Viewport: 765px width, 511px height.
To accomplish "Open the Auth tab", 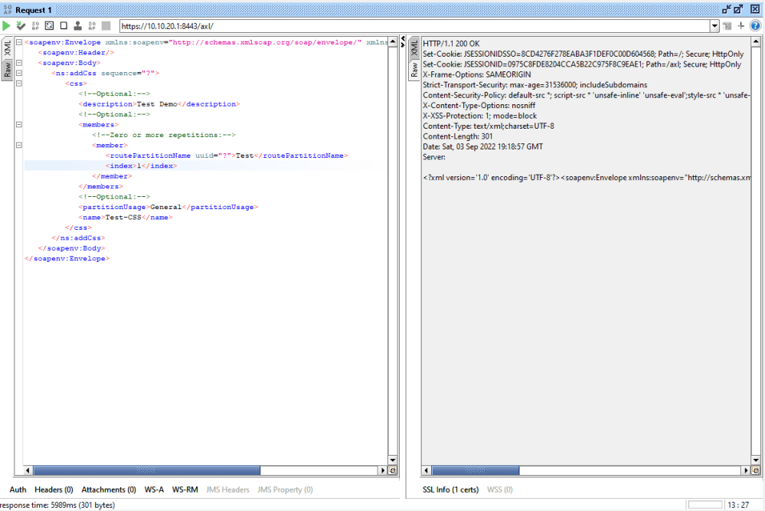I will click(x=18, y=490).
